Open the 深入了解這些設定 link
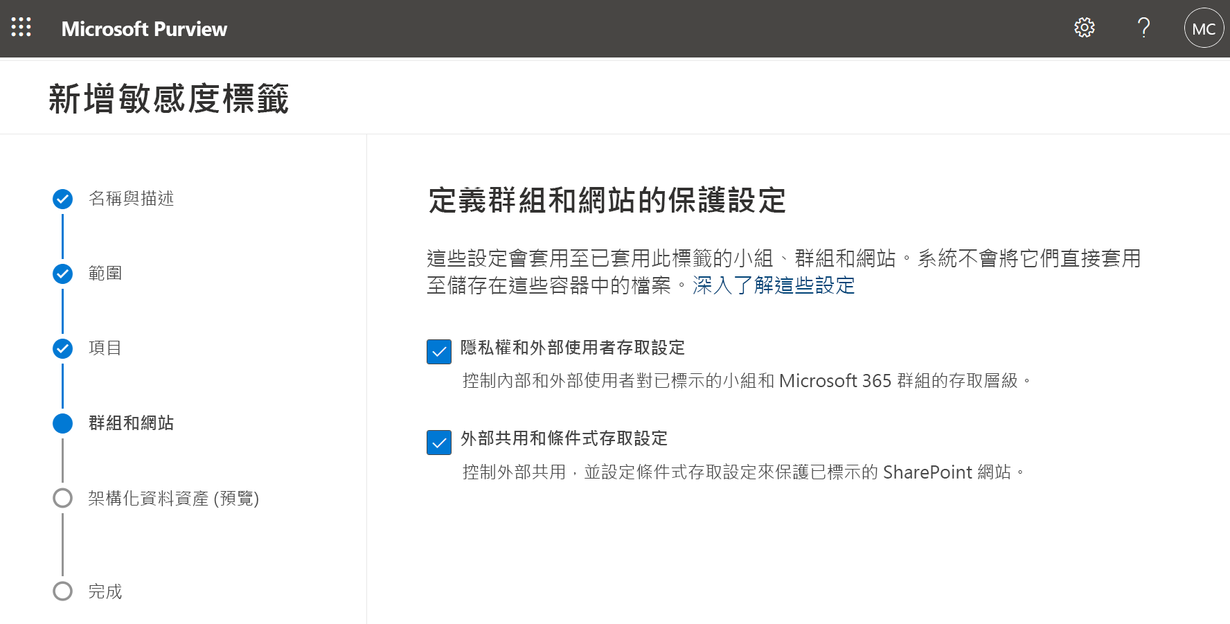The height and width of the screenshot is (624, 1230). tap(774, 285)
